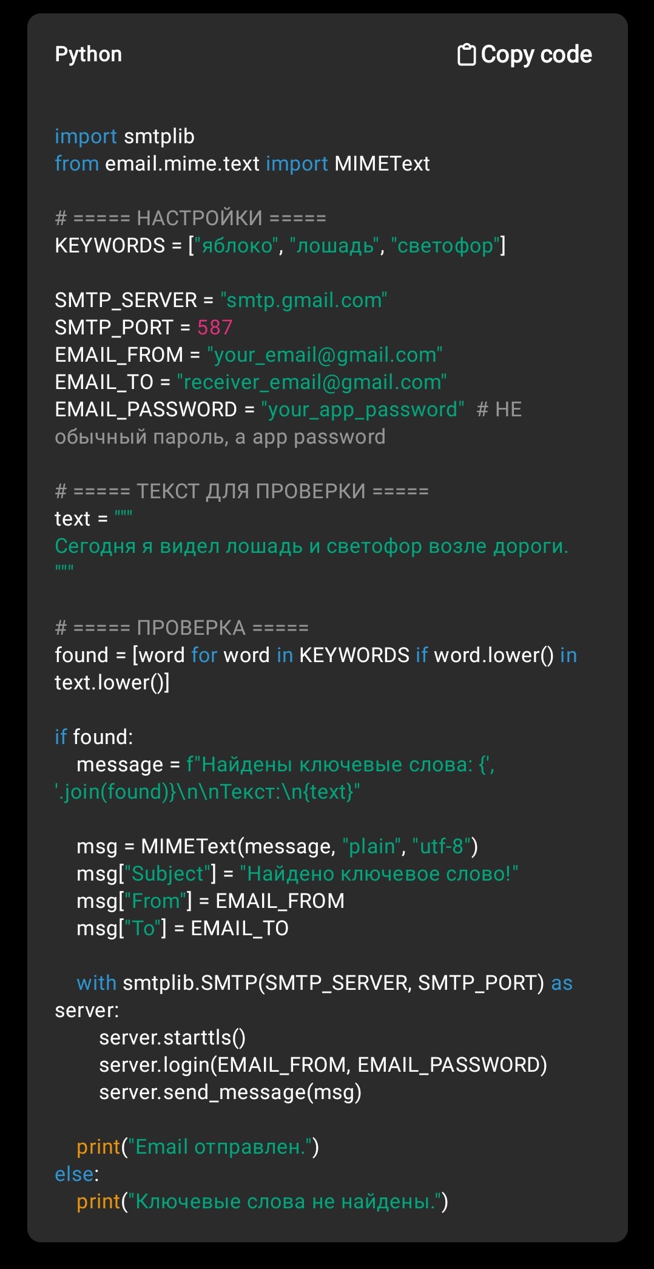Click the server.starttls() call

coord(172,1038)
